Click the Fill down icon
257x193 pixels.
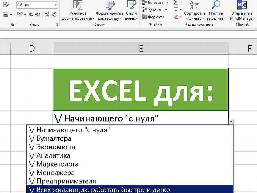click(x=176, y=10)
